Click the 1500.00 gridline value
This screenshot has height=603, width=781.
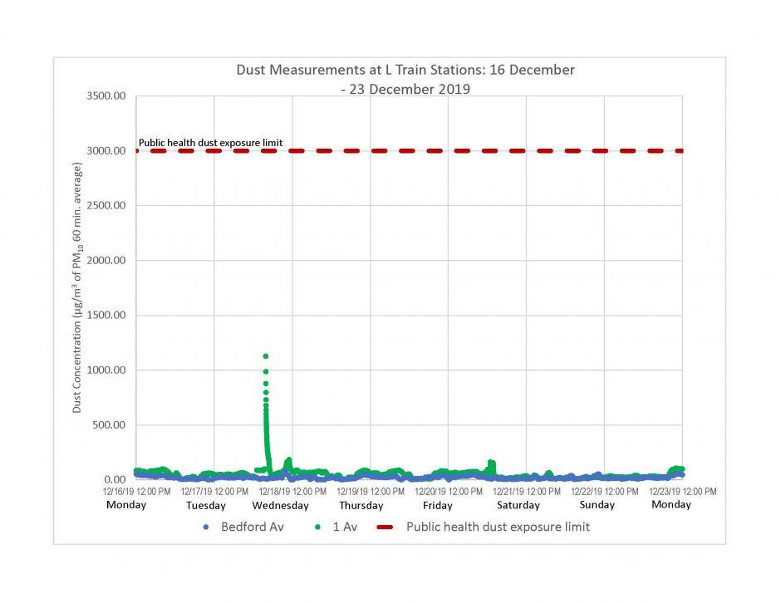pos(105,314)
